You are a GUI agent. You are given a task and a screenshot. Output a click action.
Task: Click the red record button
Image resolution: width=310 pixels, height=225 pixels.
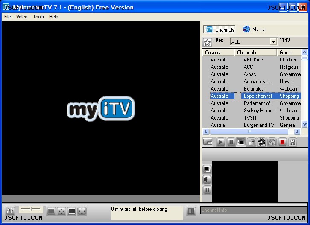pos(282,142)
